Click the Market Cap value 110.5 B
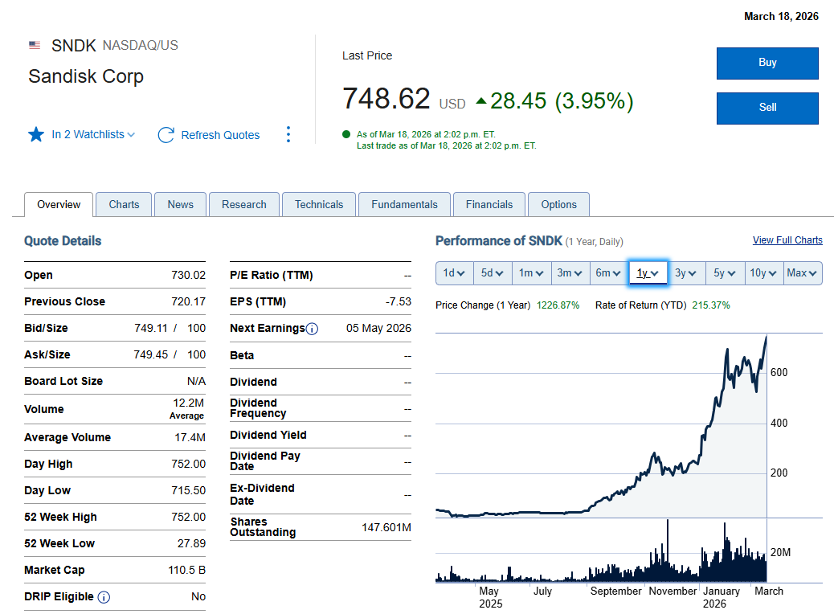This screenshot has height=614, width=834. (186, 571)
